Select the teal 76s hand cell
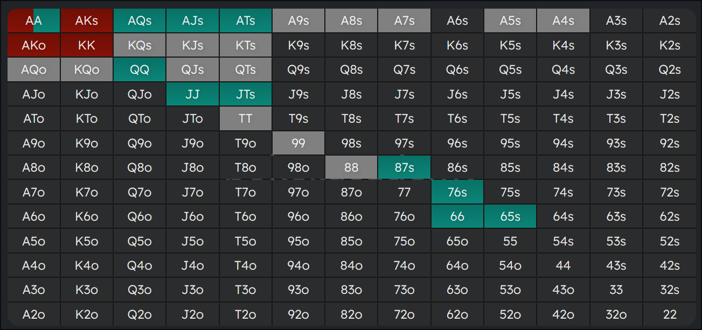The image size is (702, 330). pos(457,192)
